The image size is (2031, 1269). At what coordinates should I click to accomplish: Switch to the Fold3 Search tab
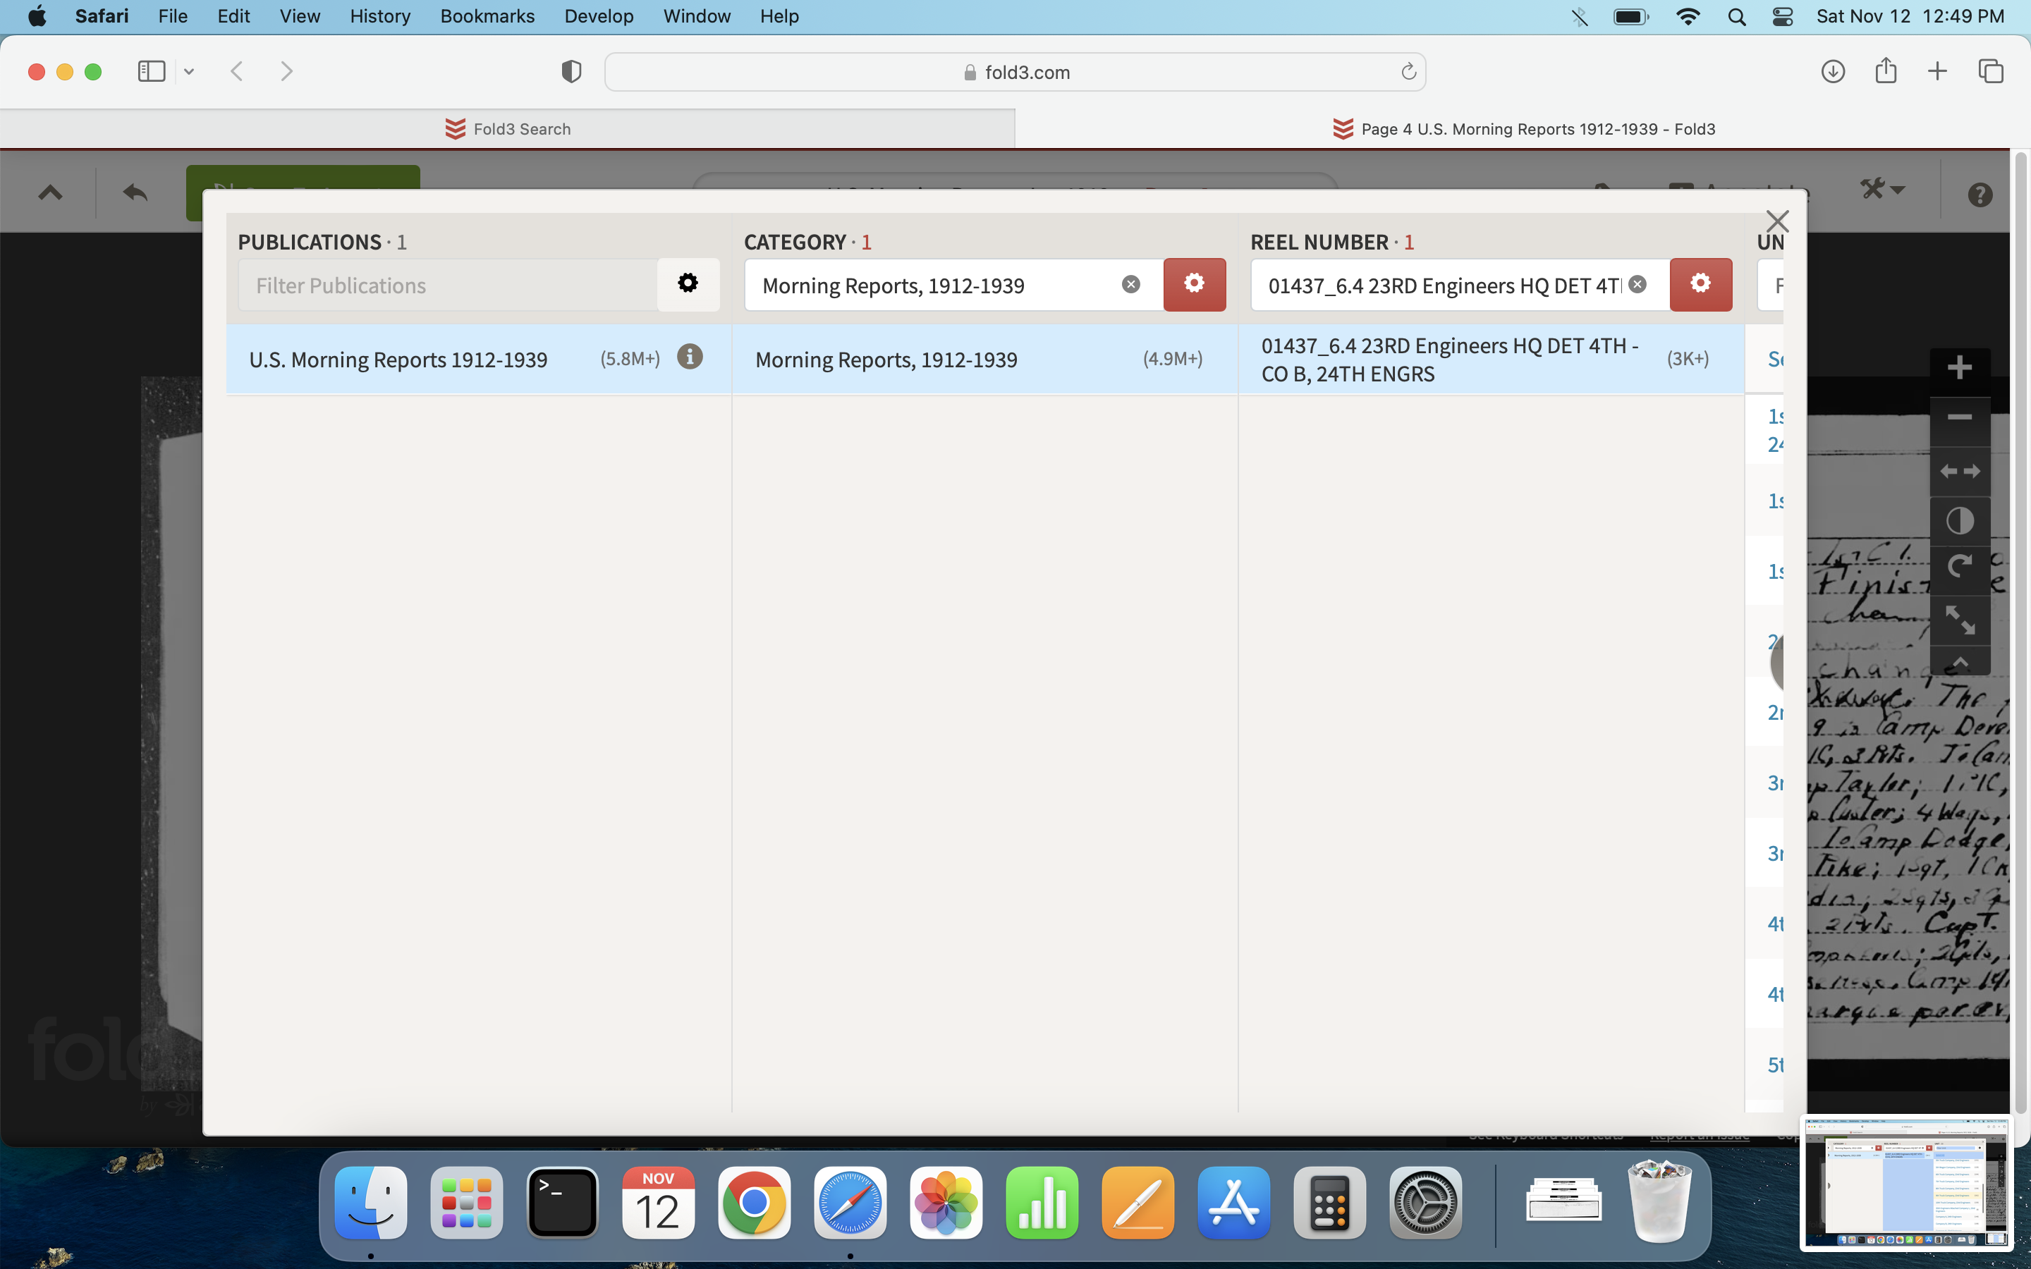[x=507, y=129]
